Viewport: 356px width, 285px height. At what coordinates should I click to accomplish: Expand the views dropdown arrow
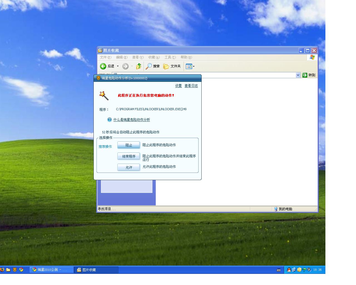pos(194,66)
